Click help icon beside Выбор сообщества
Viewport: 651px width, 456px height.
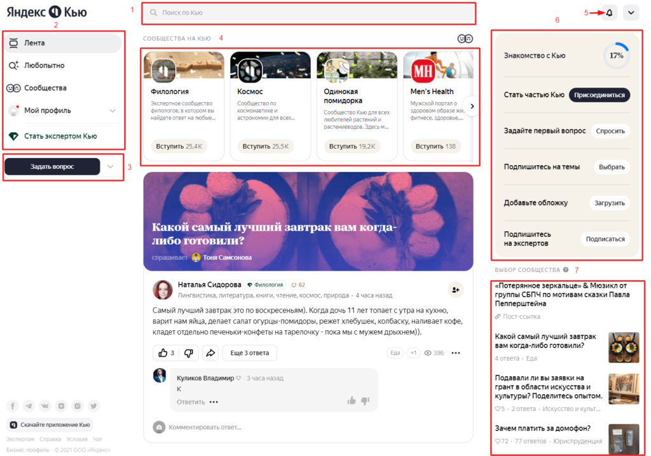point(565,270)
